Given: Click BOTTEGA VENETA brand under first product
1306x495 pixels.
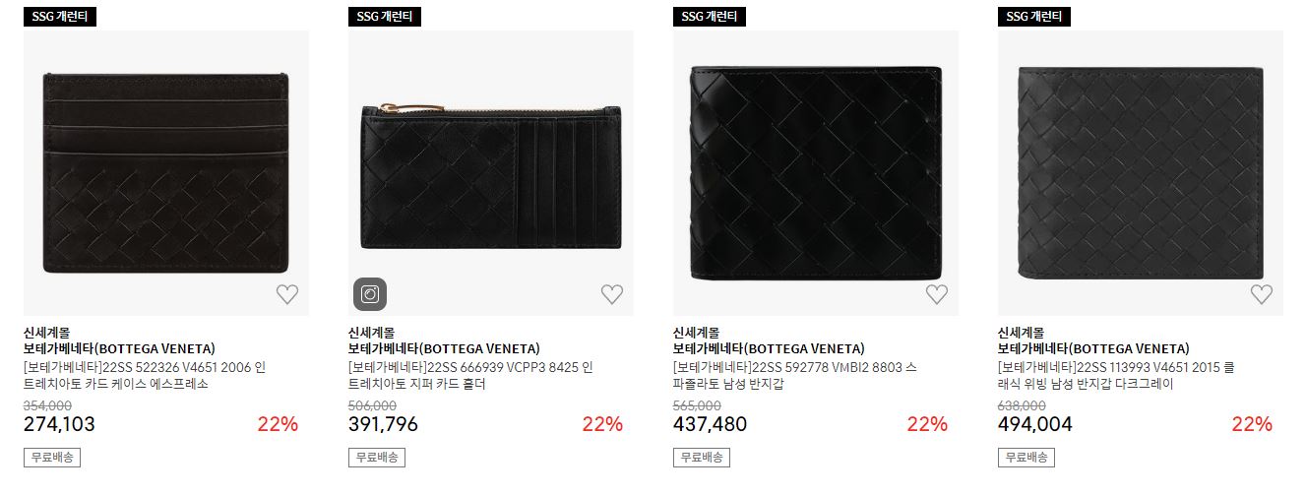Looking at the screenshot, I should (119, 349).
